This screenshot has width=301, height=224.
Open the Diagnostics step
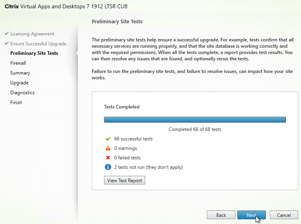pos(22,93)
